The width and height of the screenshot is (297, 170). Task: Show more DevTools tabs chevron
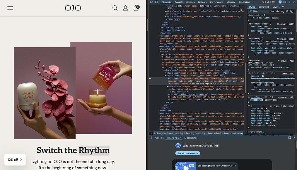click(x=253, y=2)
